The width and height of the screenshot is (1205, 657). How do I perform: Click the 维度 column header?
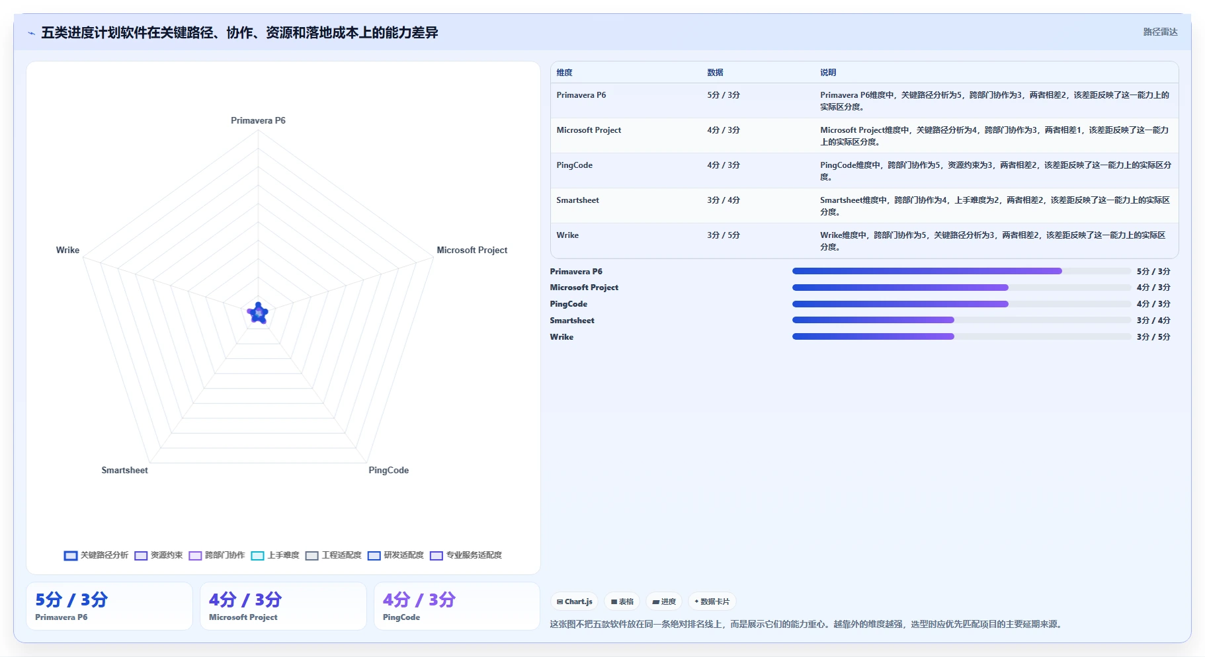coord(564,73)
